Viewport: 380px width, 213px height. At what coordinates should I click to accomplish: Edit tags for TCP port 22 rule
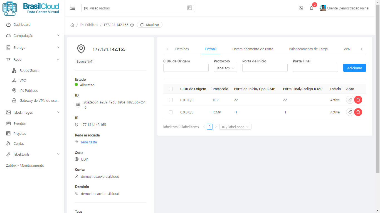350,100
